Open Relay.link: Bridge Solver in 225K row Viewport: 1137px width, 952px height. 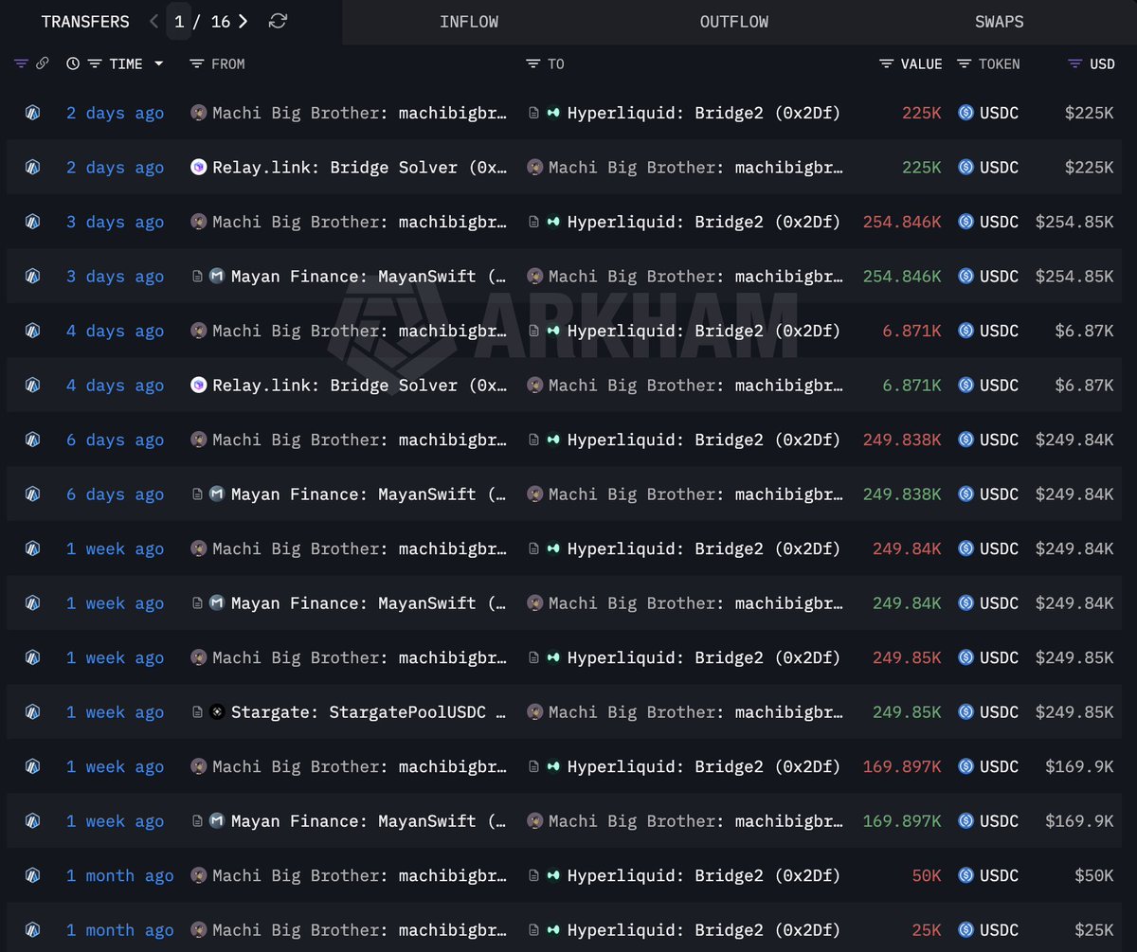[360, 168]
